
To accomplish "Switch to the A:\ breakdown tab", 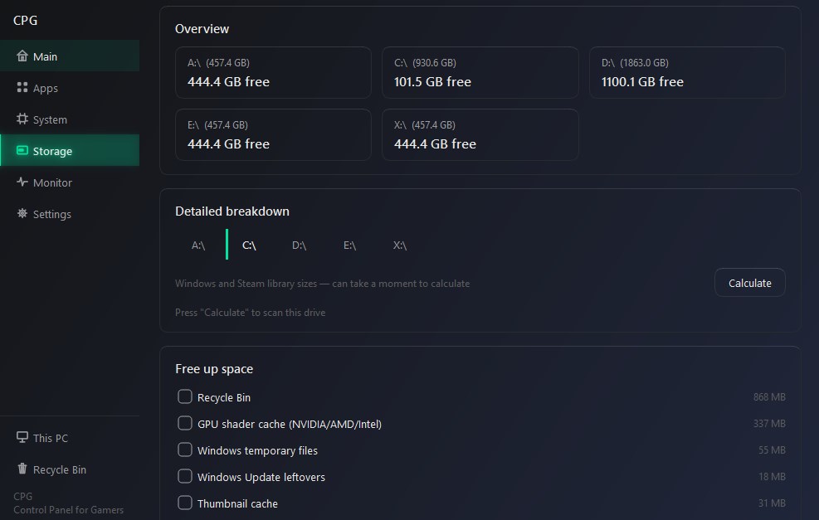I will click(x=198, y=245).
